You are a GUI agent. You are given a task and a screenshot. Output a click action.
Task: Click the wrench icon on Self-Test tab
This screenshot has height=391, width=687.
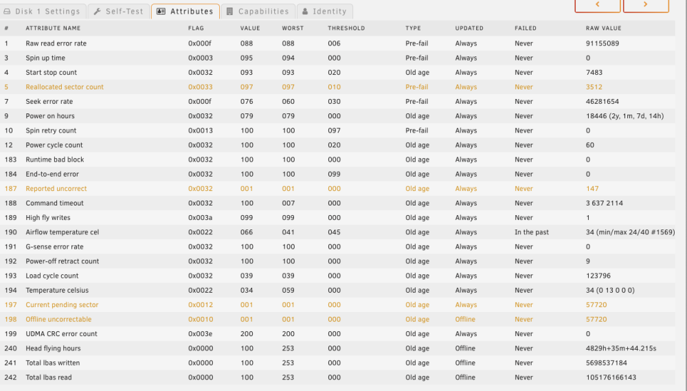coord(98,12)
